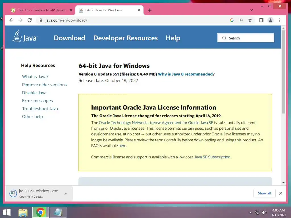Screen dimensions: 291x218
Task: Click the Java logo in site header
Action: point(25,36)
